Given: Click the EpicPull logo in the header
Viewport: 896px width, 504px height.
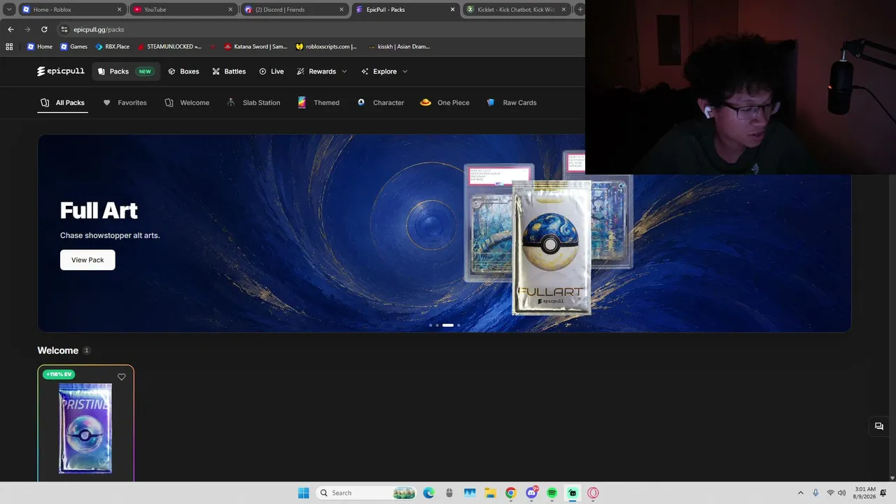Looking at the screenshot, I should [61, 71].
